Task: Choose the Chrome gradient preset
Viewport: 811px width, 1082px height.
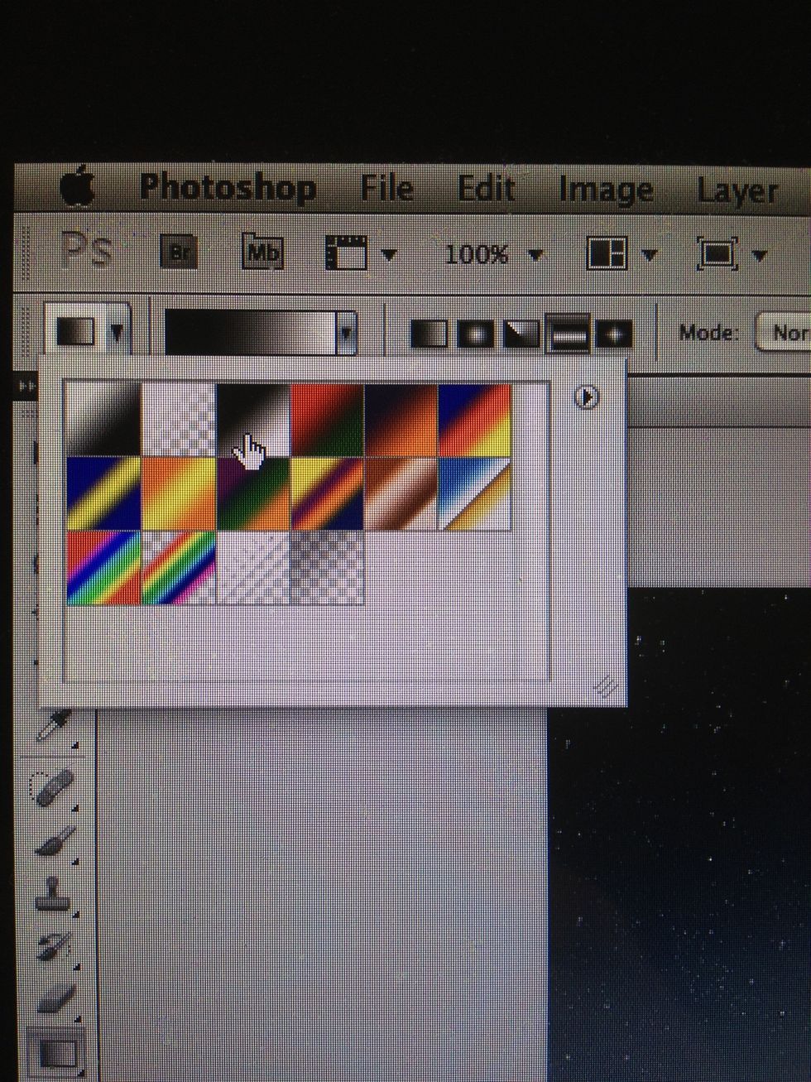Action: click(474, 493)
